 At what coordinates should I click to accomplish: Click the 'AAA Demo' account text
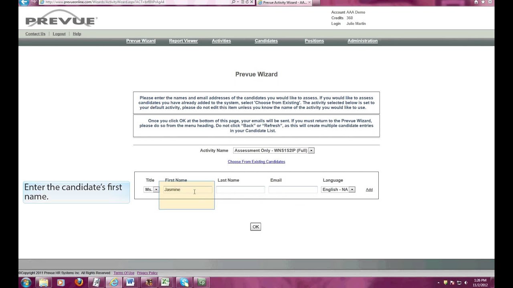click(355, 12)
